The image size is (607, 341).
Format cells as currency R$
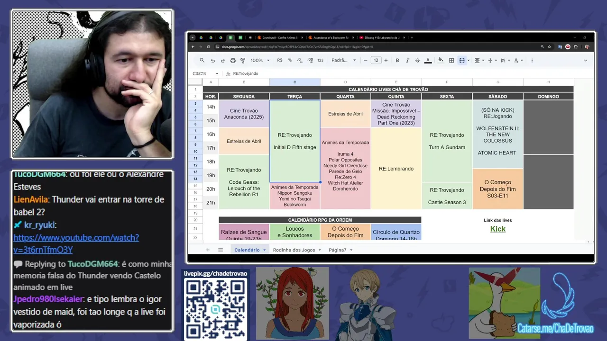tap(280, 61)
